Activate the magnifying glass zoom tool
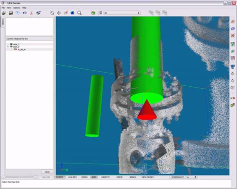The height and width of the screenshot is (189, 237). pos(79,13)
